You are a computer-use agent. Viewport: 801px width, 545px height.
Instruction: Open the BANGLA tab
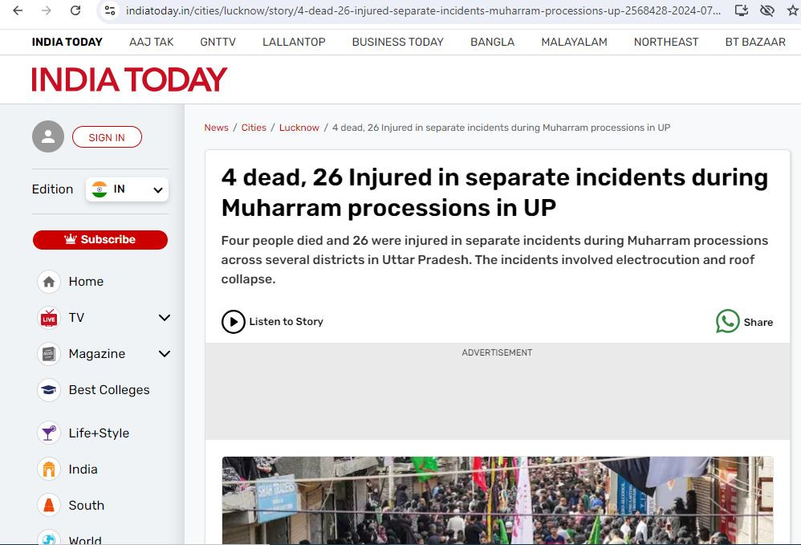tap(493, 42)
